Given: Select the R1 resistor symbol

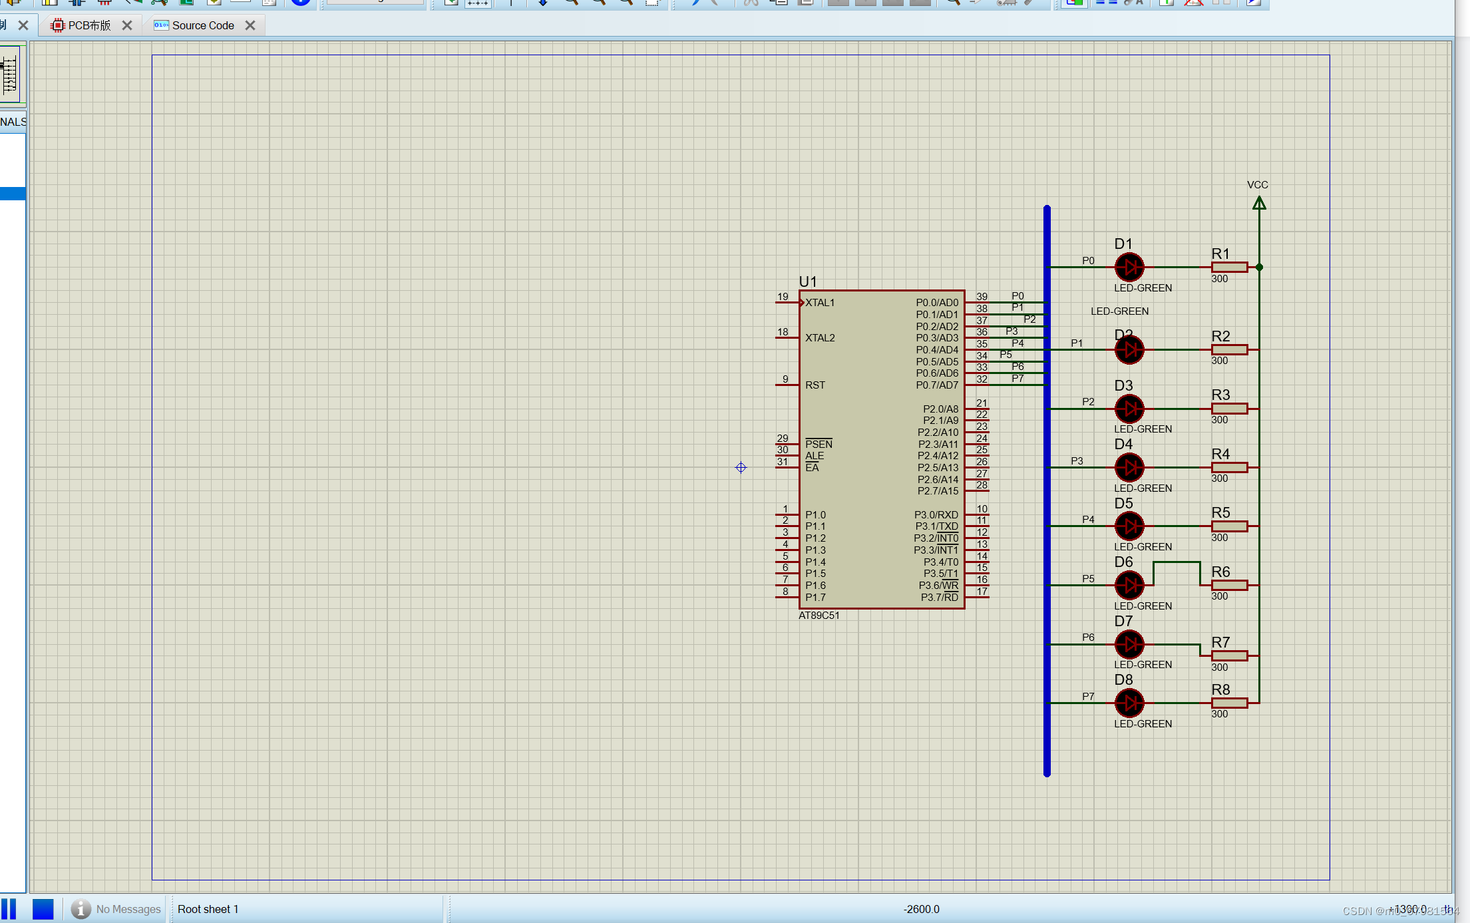Looking at the screenshot, I should pyautogui.click(x=1228, y=267).
